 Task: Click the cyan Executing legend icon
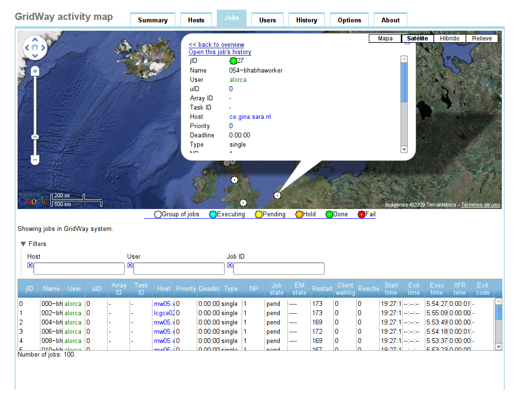tap(213, 214)
